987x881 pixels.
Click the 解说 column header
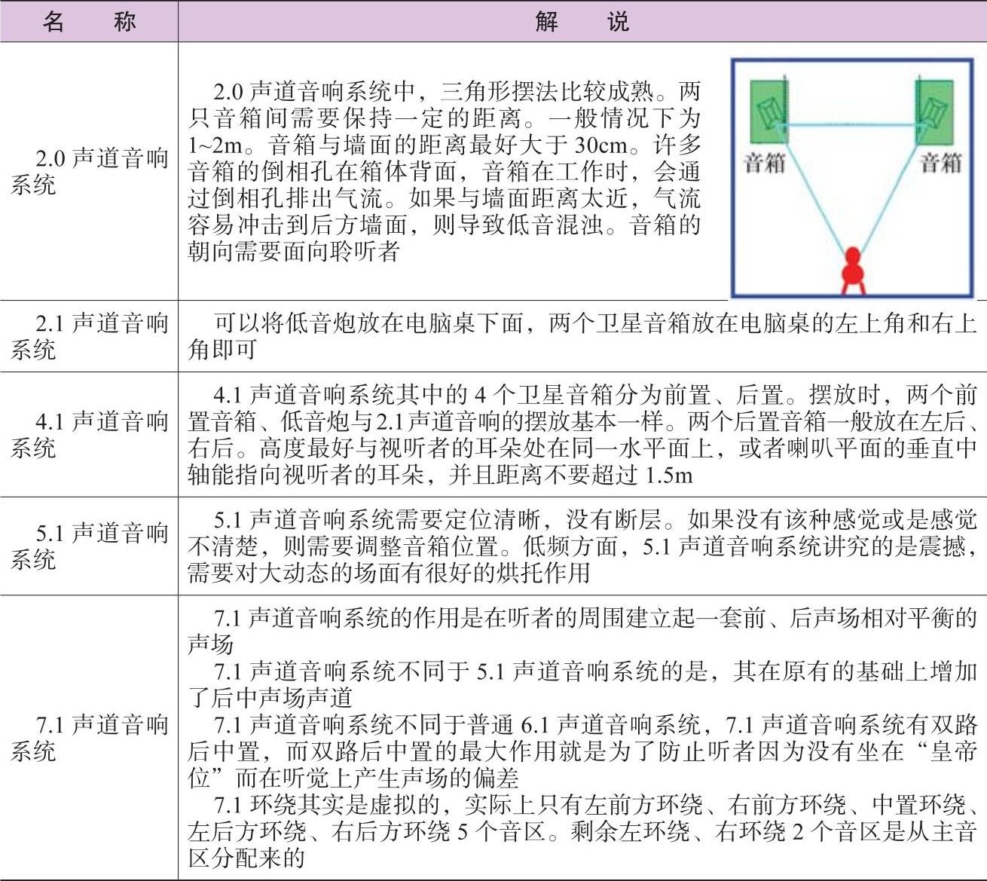point(582,21)
